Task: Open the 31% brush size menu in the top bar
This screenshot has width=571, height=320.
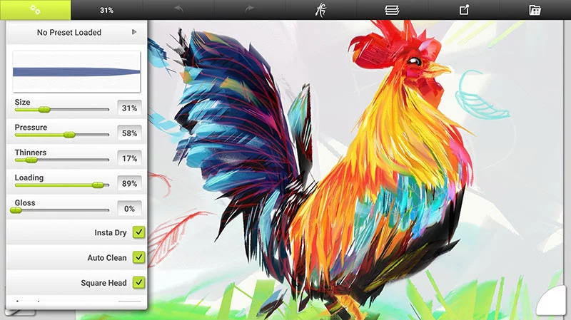Action: click(106, 10)
